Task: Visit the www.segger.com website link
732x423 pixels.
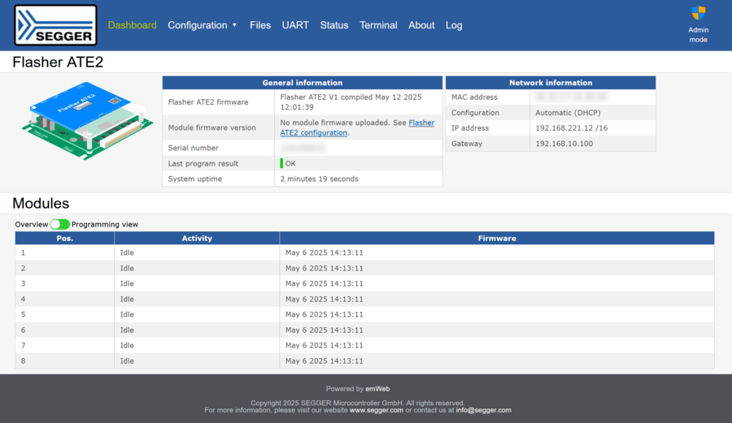Action: 376,410
